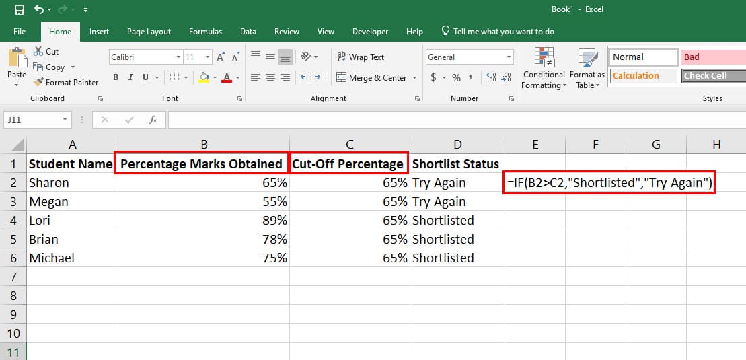The width and height of the screenshot is (746, 360).
Task: Switch to the Data tab
Action: [248, 32]
